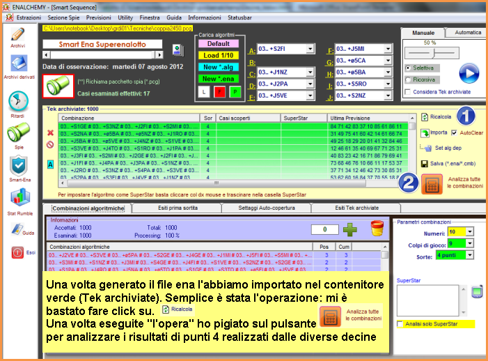Open algorithm I dropdown 03..+S5RO
The image size is (488, 361).
pos(388,84)
